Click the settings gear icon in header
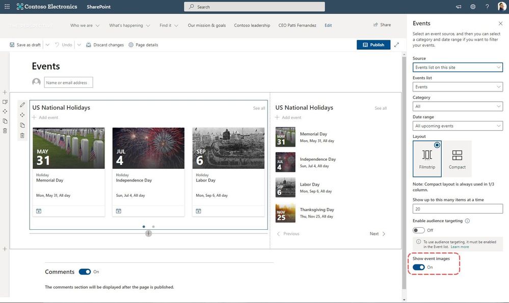The image size is (509, 303). 473,7
